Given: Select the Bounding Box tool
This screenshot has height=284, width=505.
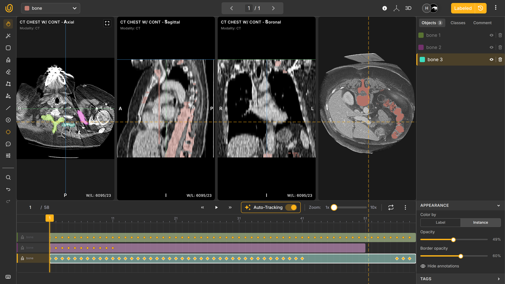Looking at the screenshot, I should click(x=8, y=48).
